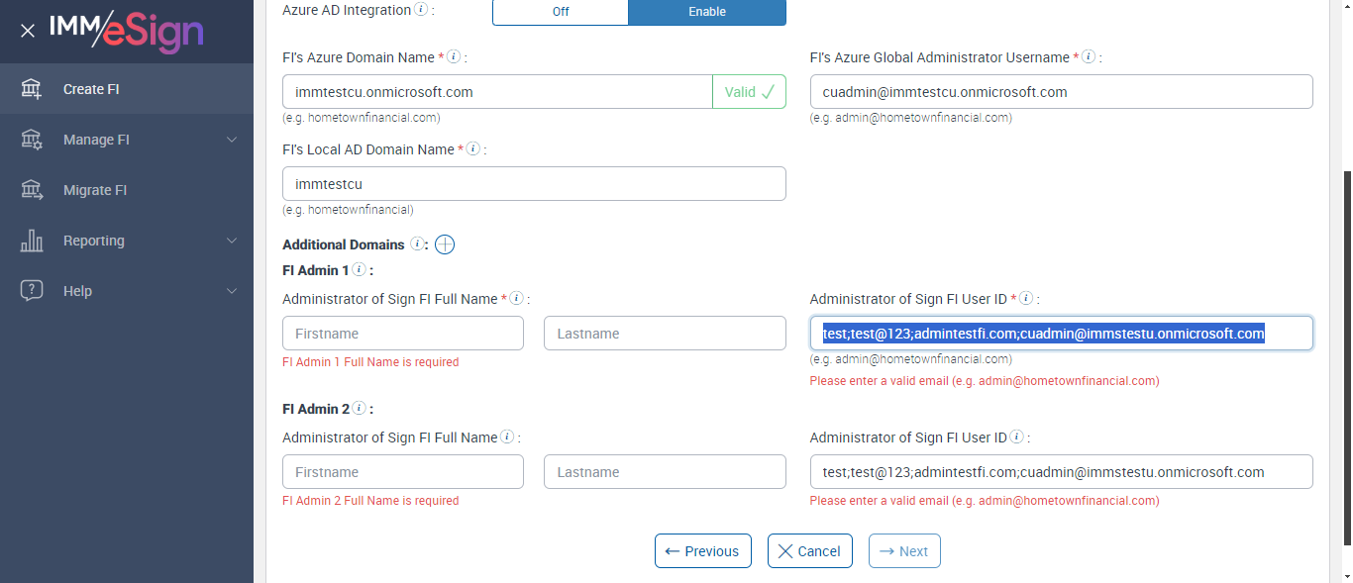Click info icon beside FI Admin 1 heading
This screenshot has height=583, width=1353.
[359, 269]
